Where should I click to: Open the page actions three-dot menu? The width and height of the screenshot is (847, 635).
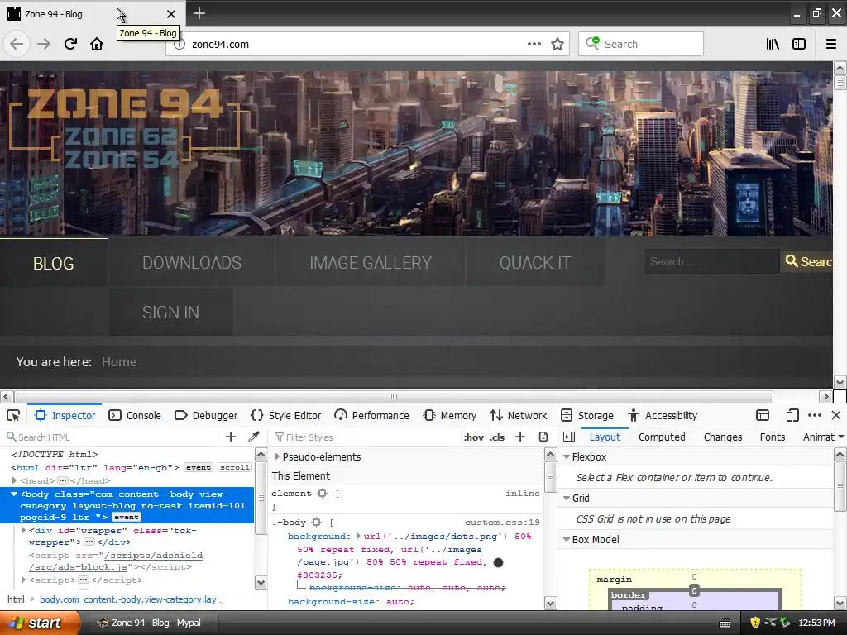pyautogui.click(x=534, y=44)
